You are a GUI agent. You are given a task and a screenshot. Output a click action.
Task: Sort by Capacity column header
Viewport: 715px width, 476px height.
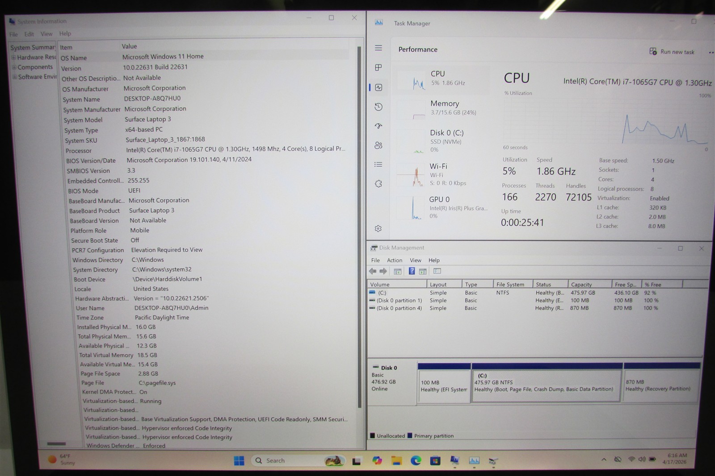[590, 284]
